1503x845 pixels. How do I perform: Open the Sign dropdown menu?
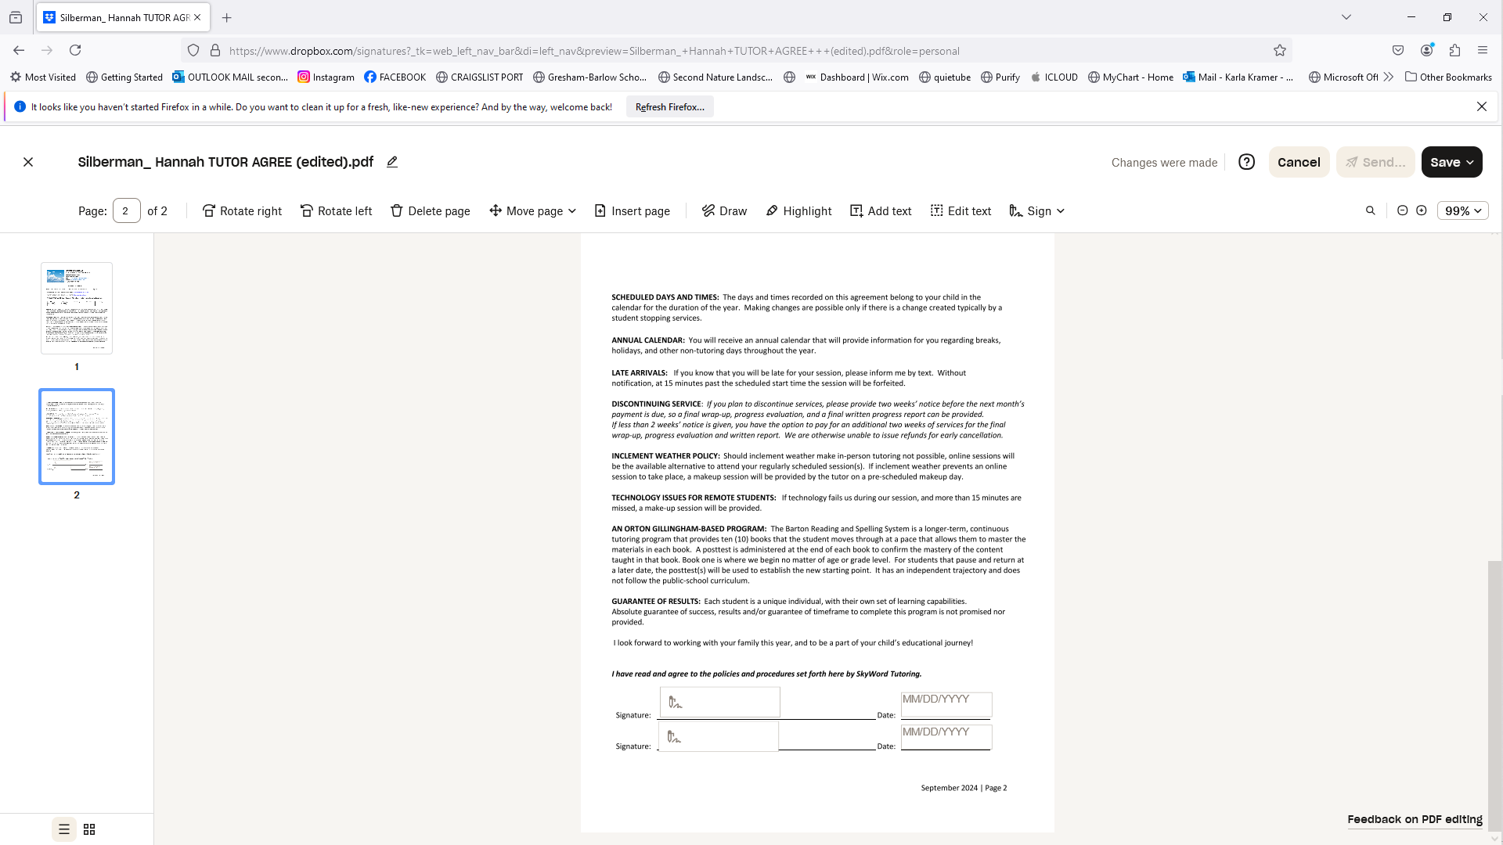pyautogui.click(x=1037, y=211)
